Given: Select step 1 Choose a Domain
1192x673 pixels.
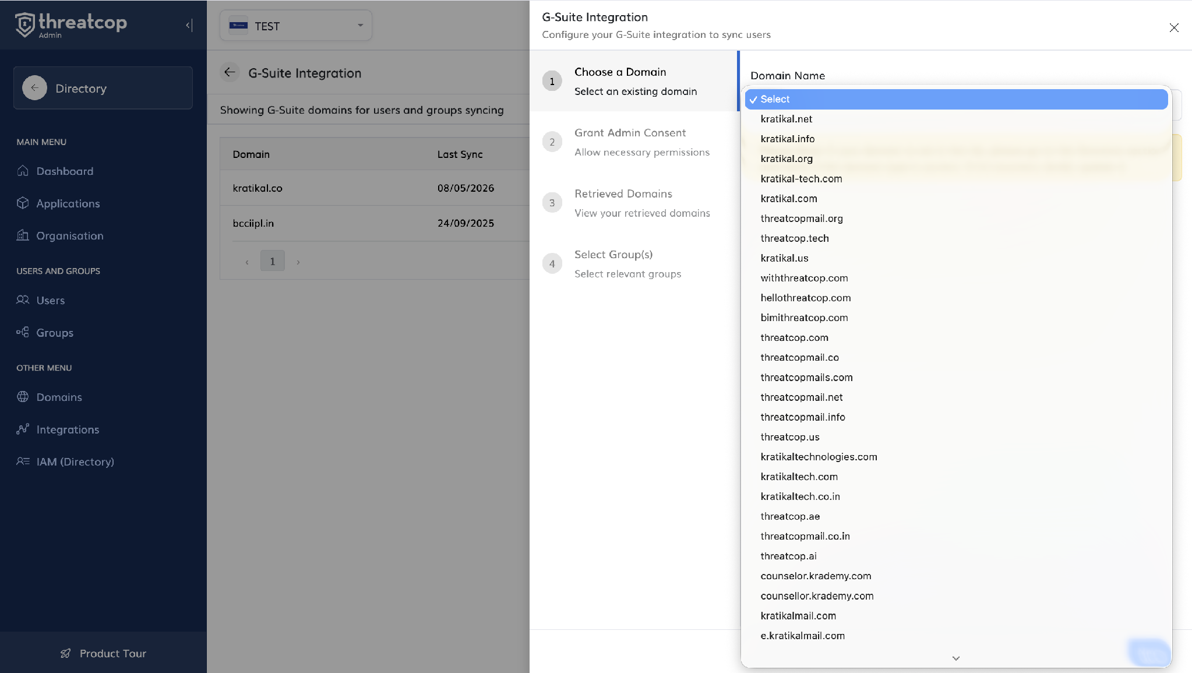Looking at the screenshot, I should point(633,81).
